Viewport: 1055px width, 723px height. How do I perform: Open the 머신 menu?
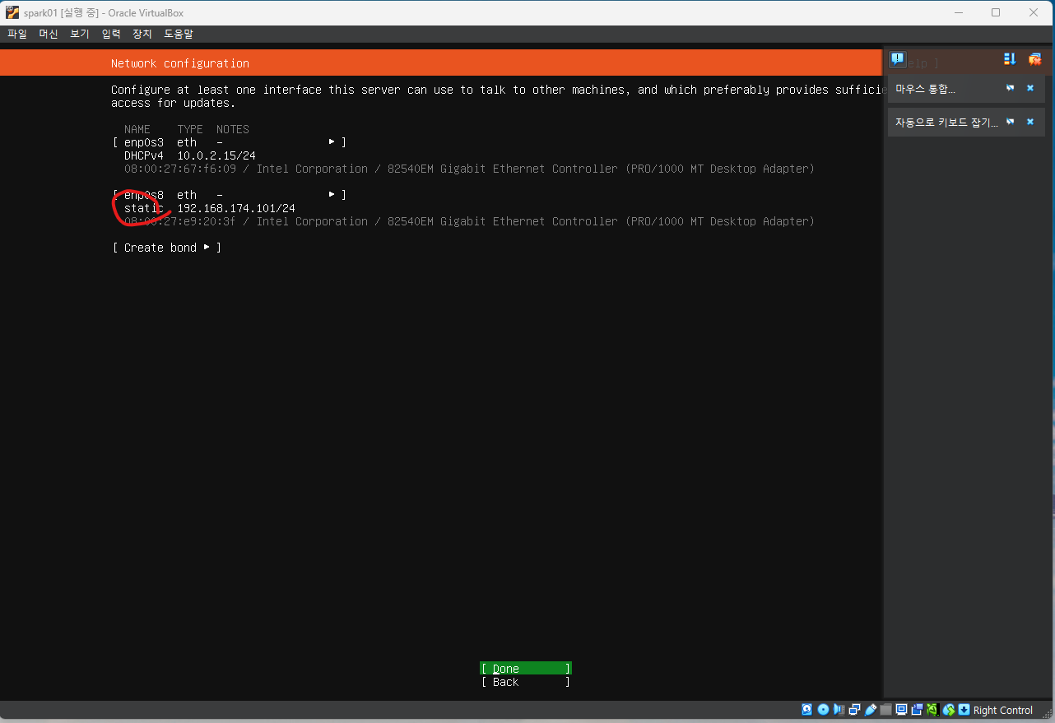tap(49, 34)
